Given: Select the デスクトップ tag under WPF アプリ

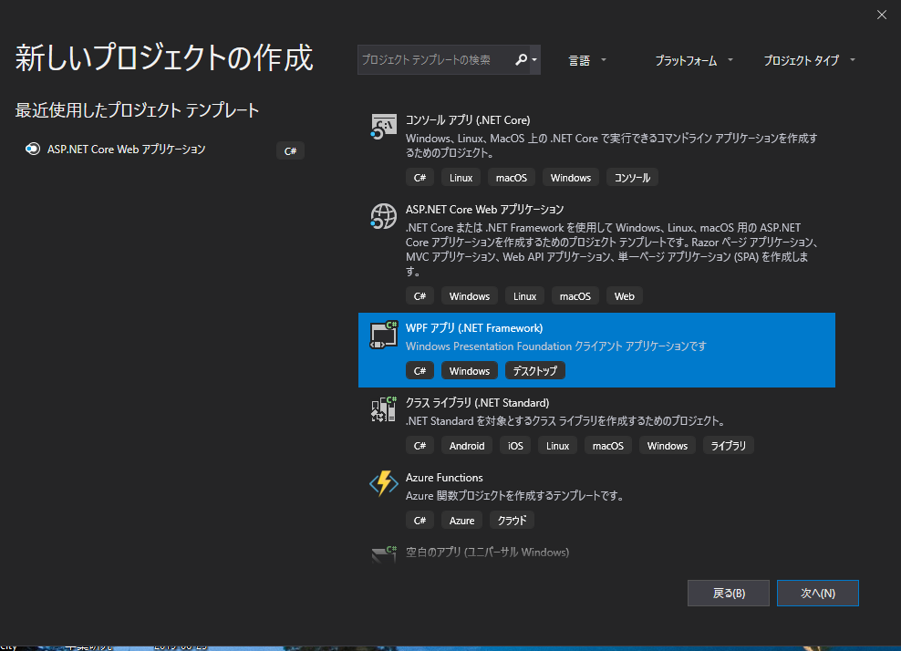Looking at the screenshot, I should [534, 370].
